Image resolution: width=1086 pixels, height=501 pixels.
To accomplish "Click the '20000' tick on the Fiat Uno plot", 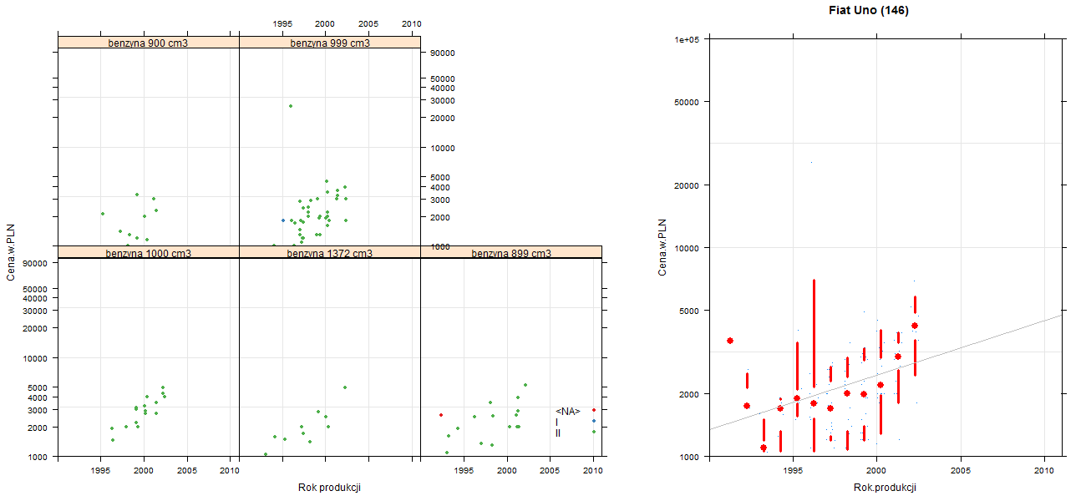I will coord(687,185).
